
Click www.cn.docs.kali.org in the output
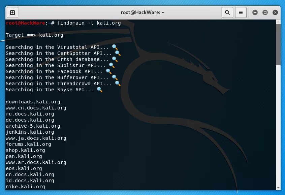[36, 108]
